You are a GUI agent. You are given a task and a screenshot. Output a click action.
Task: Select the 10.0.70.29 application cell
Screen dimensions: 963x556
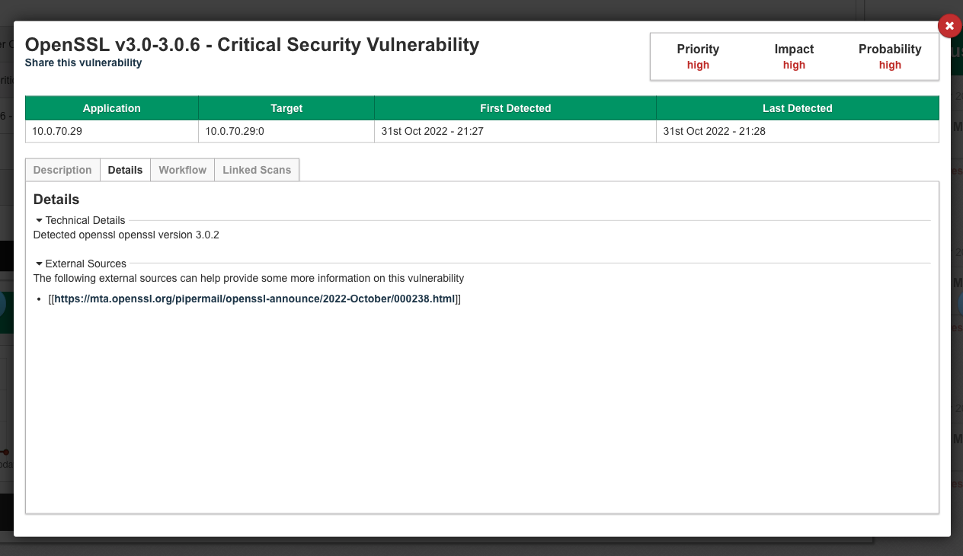point(57,131)
